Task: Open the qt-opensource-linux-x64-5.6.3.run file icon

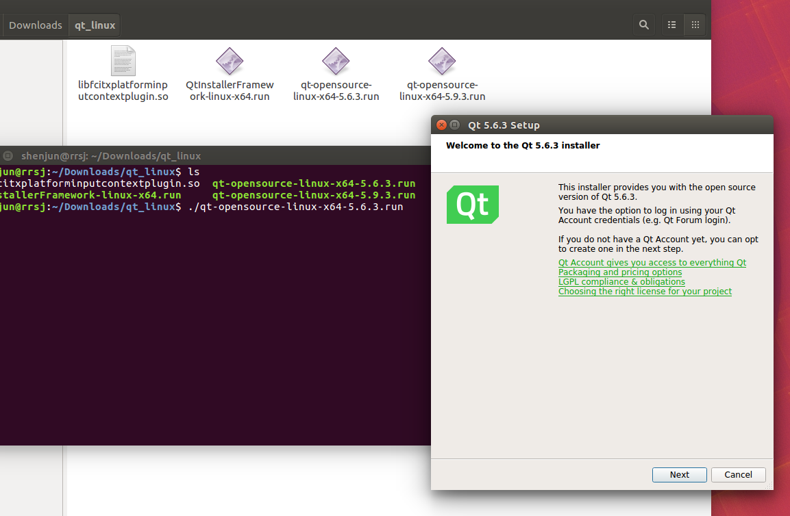Action: pyautogui.click(x=336, y=60)
